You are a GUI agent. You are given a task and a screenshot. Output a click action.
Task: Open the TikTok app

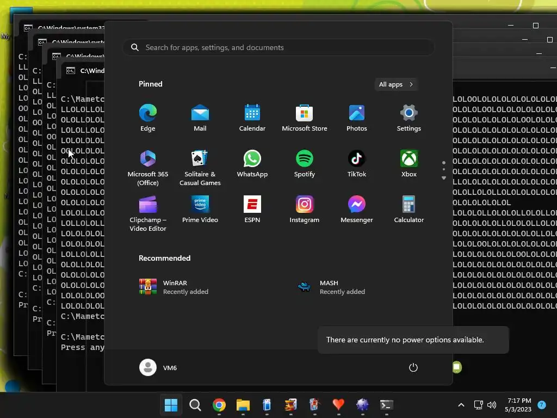(x=357, y=163)
